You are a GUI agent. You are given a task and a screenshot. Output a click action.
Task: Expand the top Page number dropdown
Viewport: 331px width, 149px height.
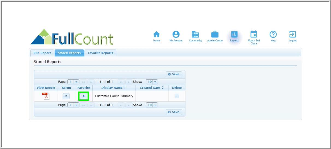[x=77, y=82]
